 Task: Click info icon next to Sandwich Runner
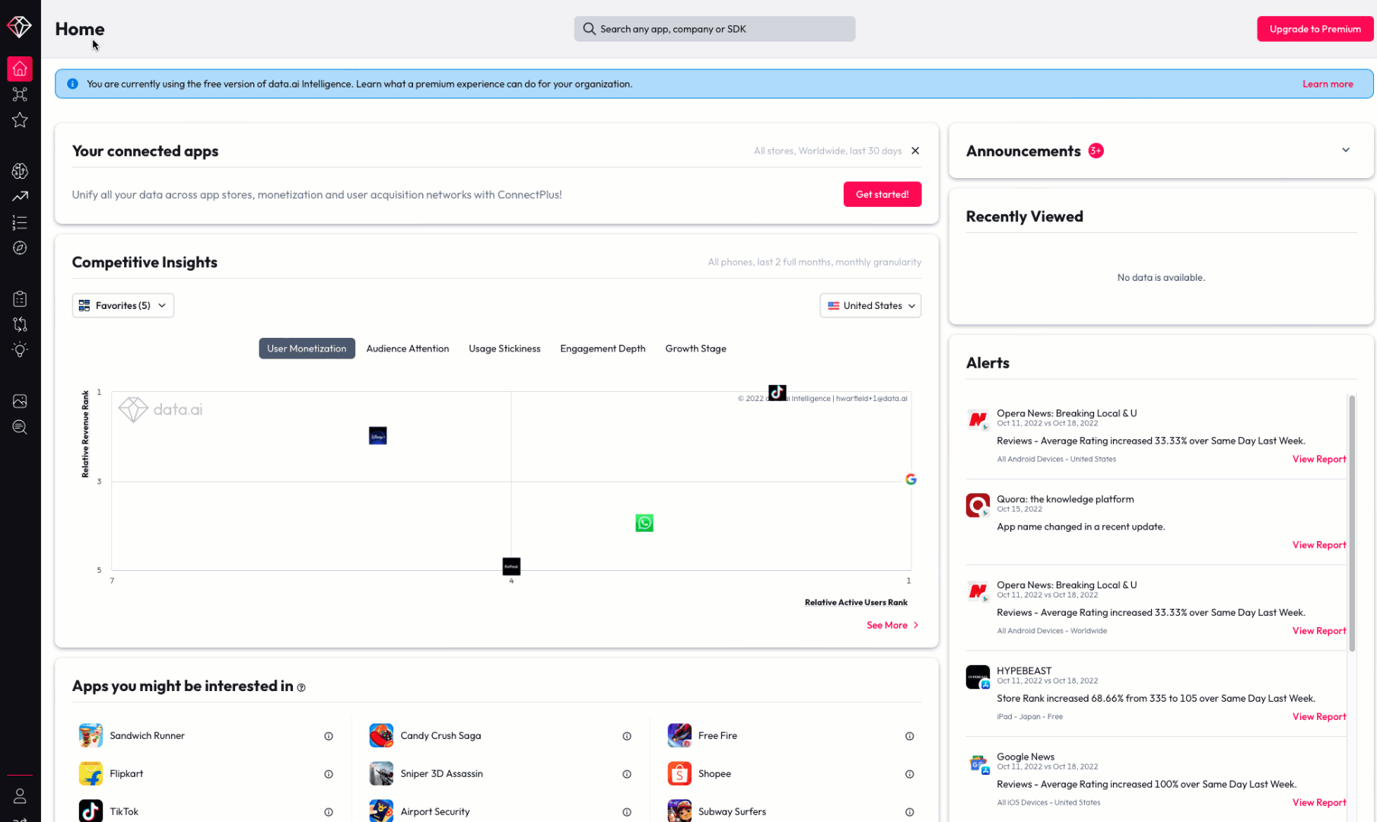(329, 736)
